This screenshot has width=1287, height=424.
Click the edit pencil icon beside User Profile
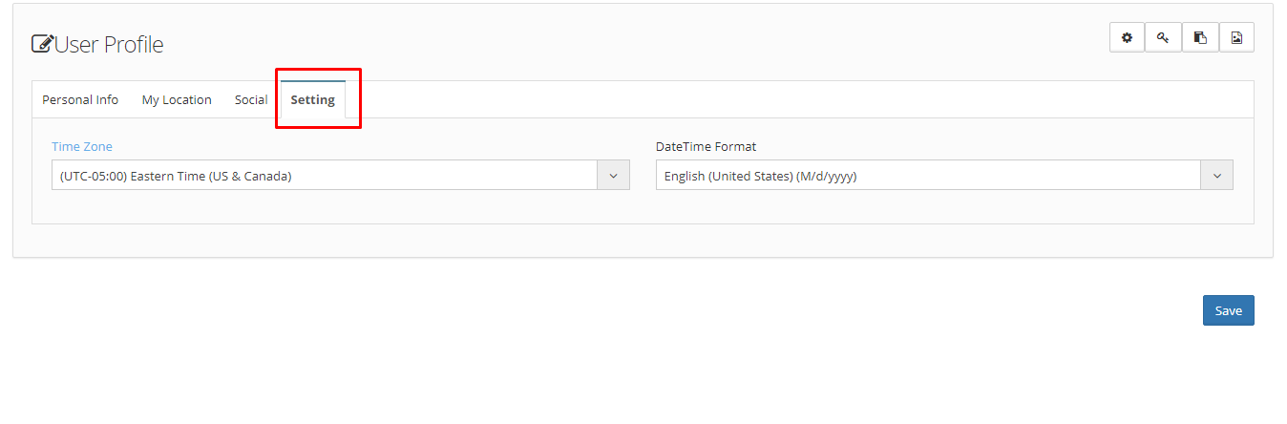point(42,44)
